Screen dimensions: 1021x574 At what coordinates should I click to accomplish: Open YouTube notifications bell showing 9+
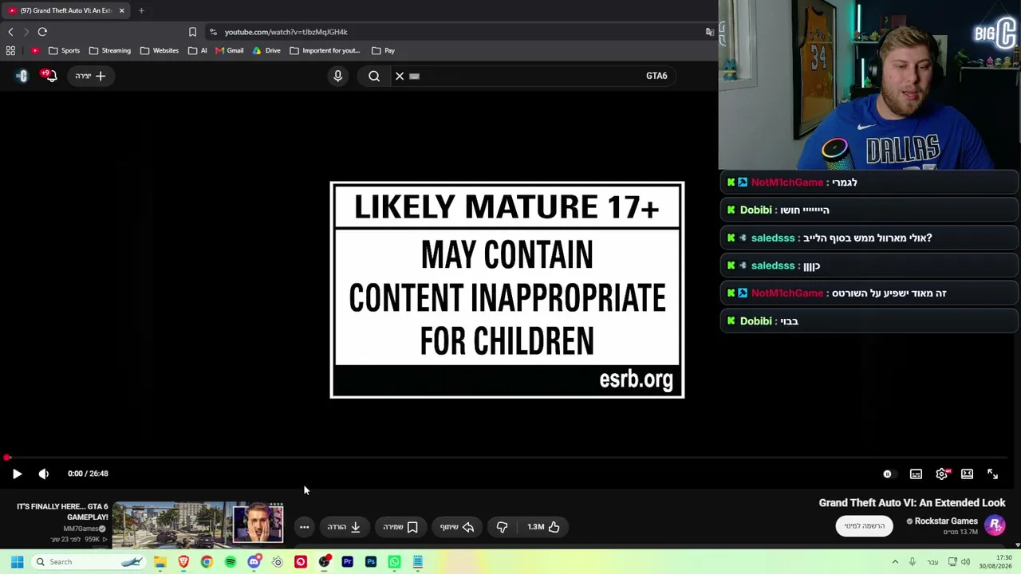point(50,76)
